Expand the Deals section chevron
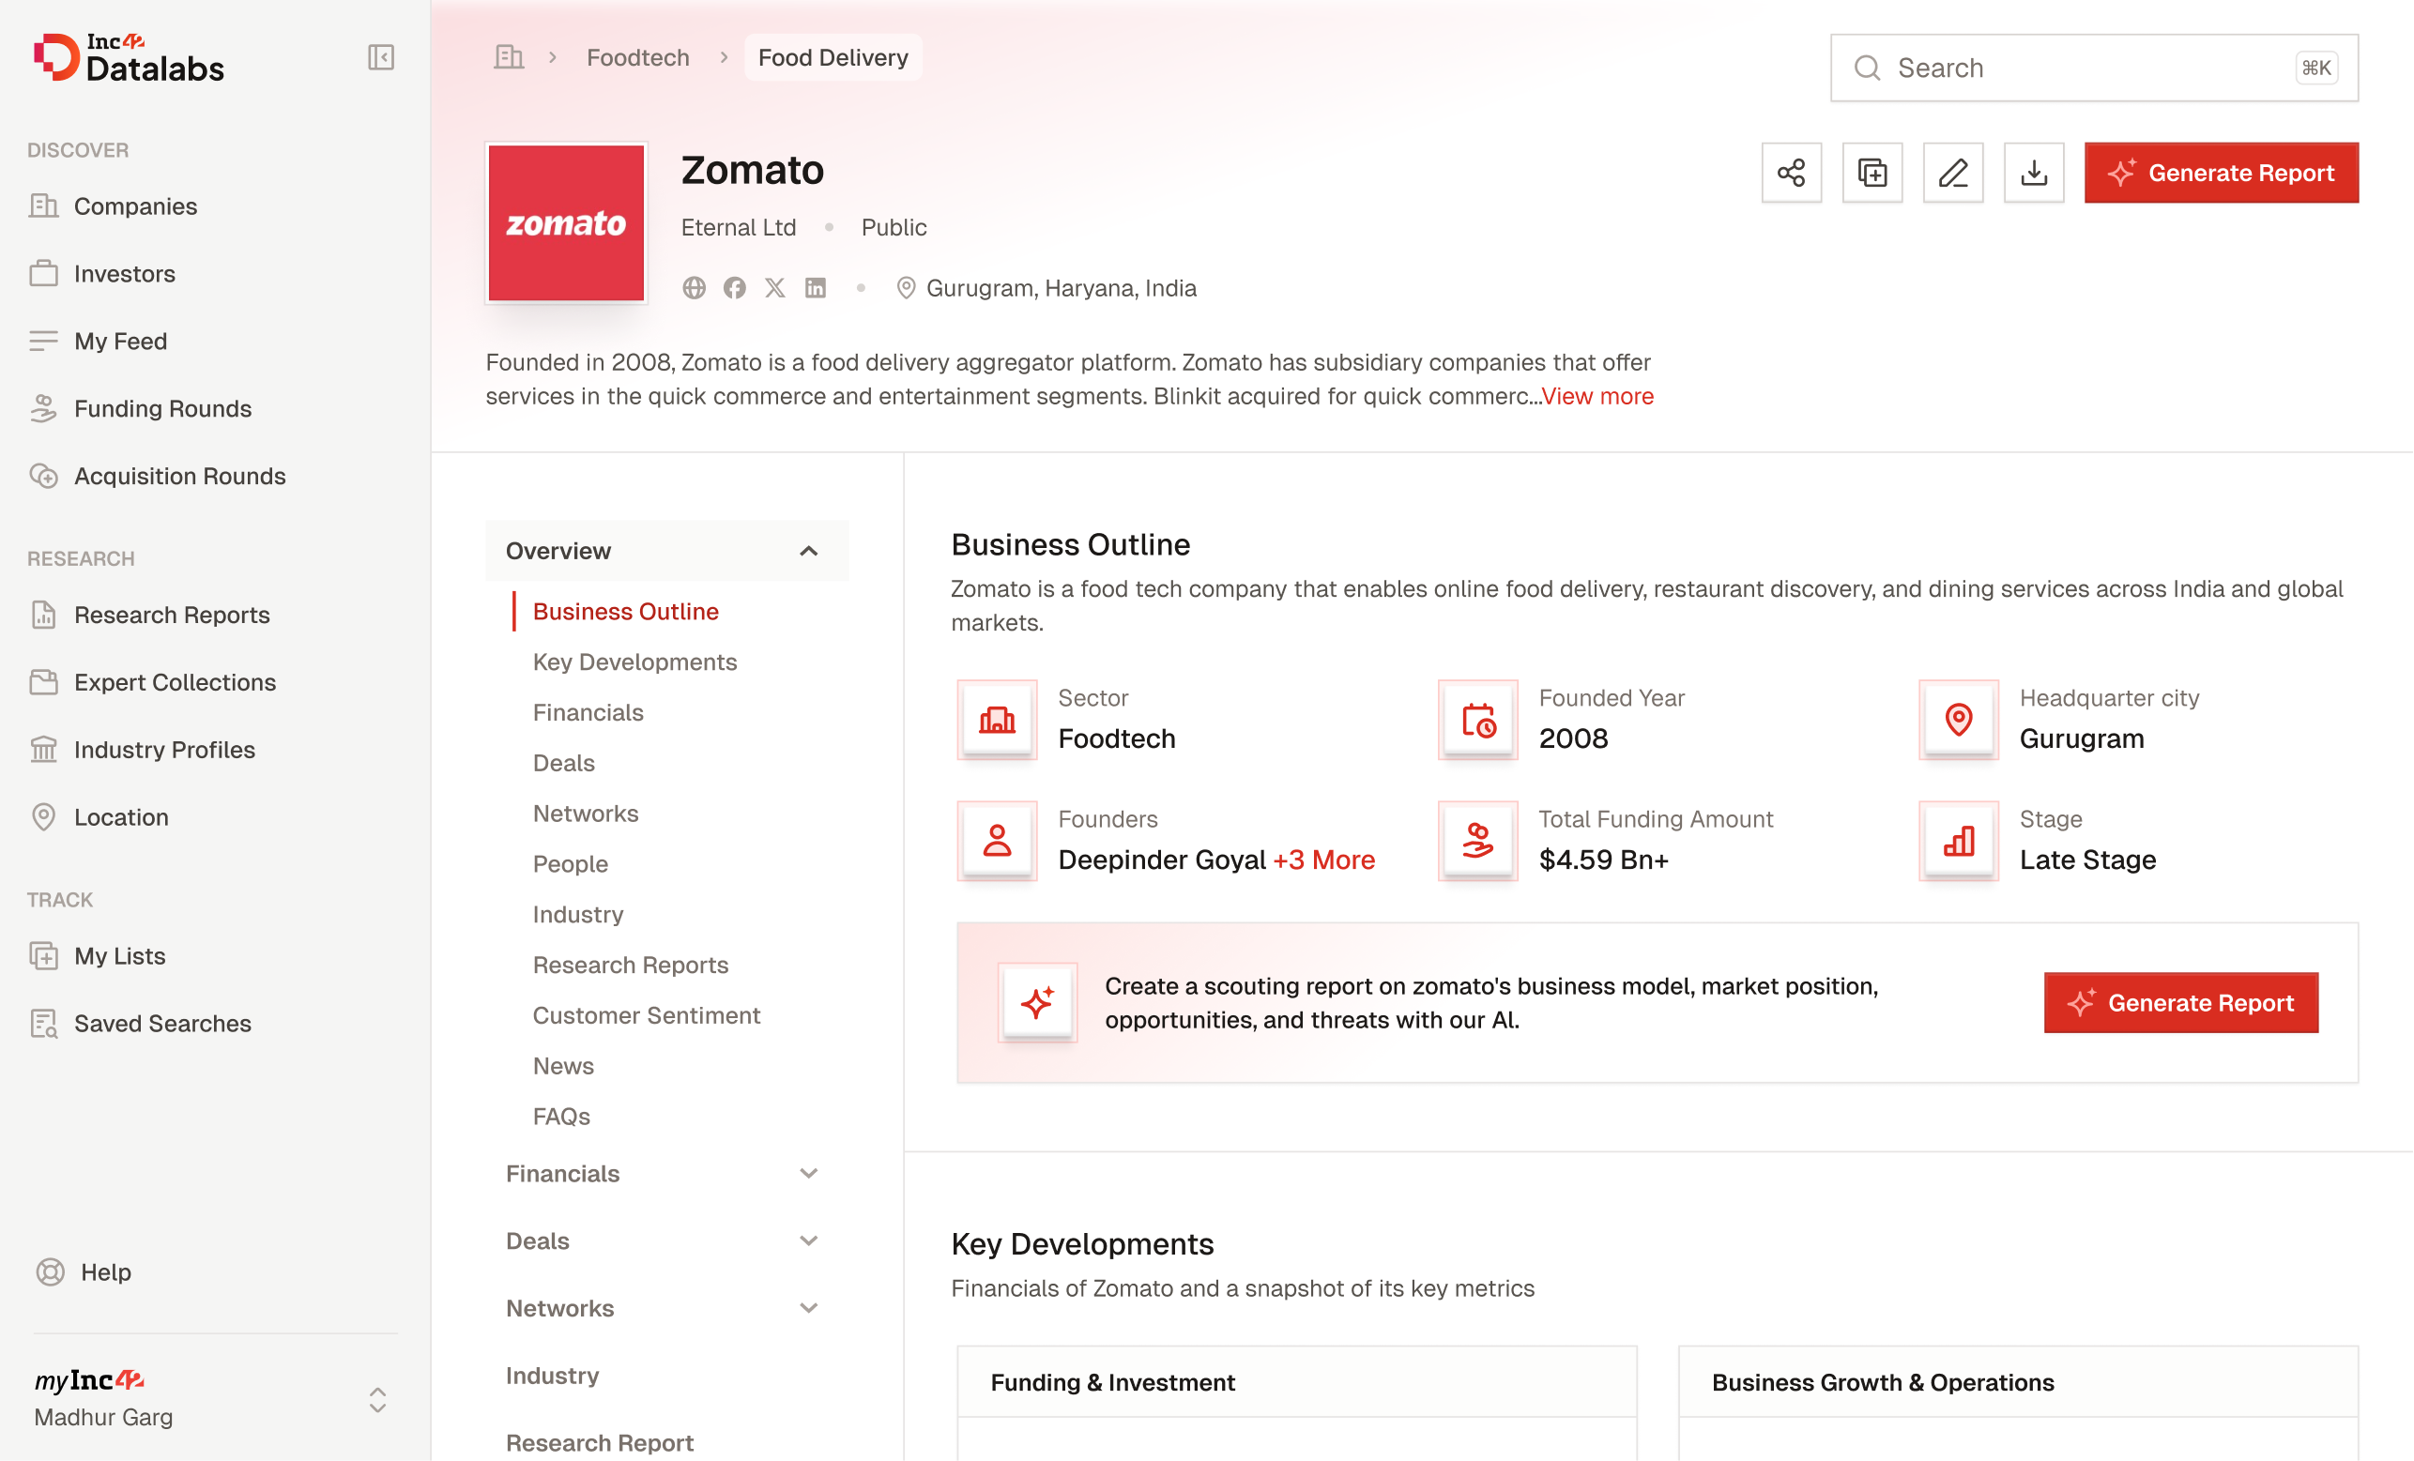The image size is (2414, 1461). point(808,1240)
